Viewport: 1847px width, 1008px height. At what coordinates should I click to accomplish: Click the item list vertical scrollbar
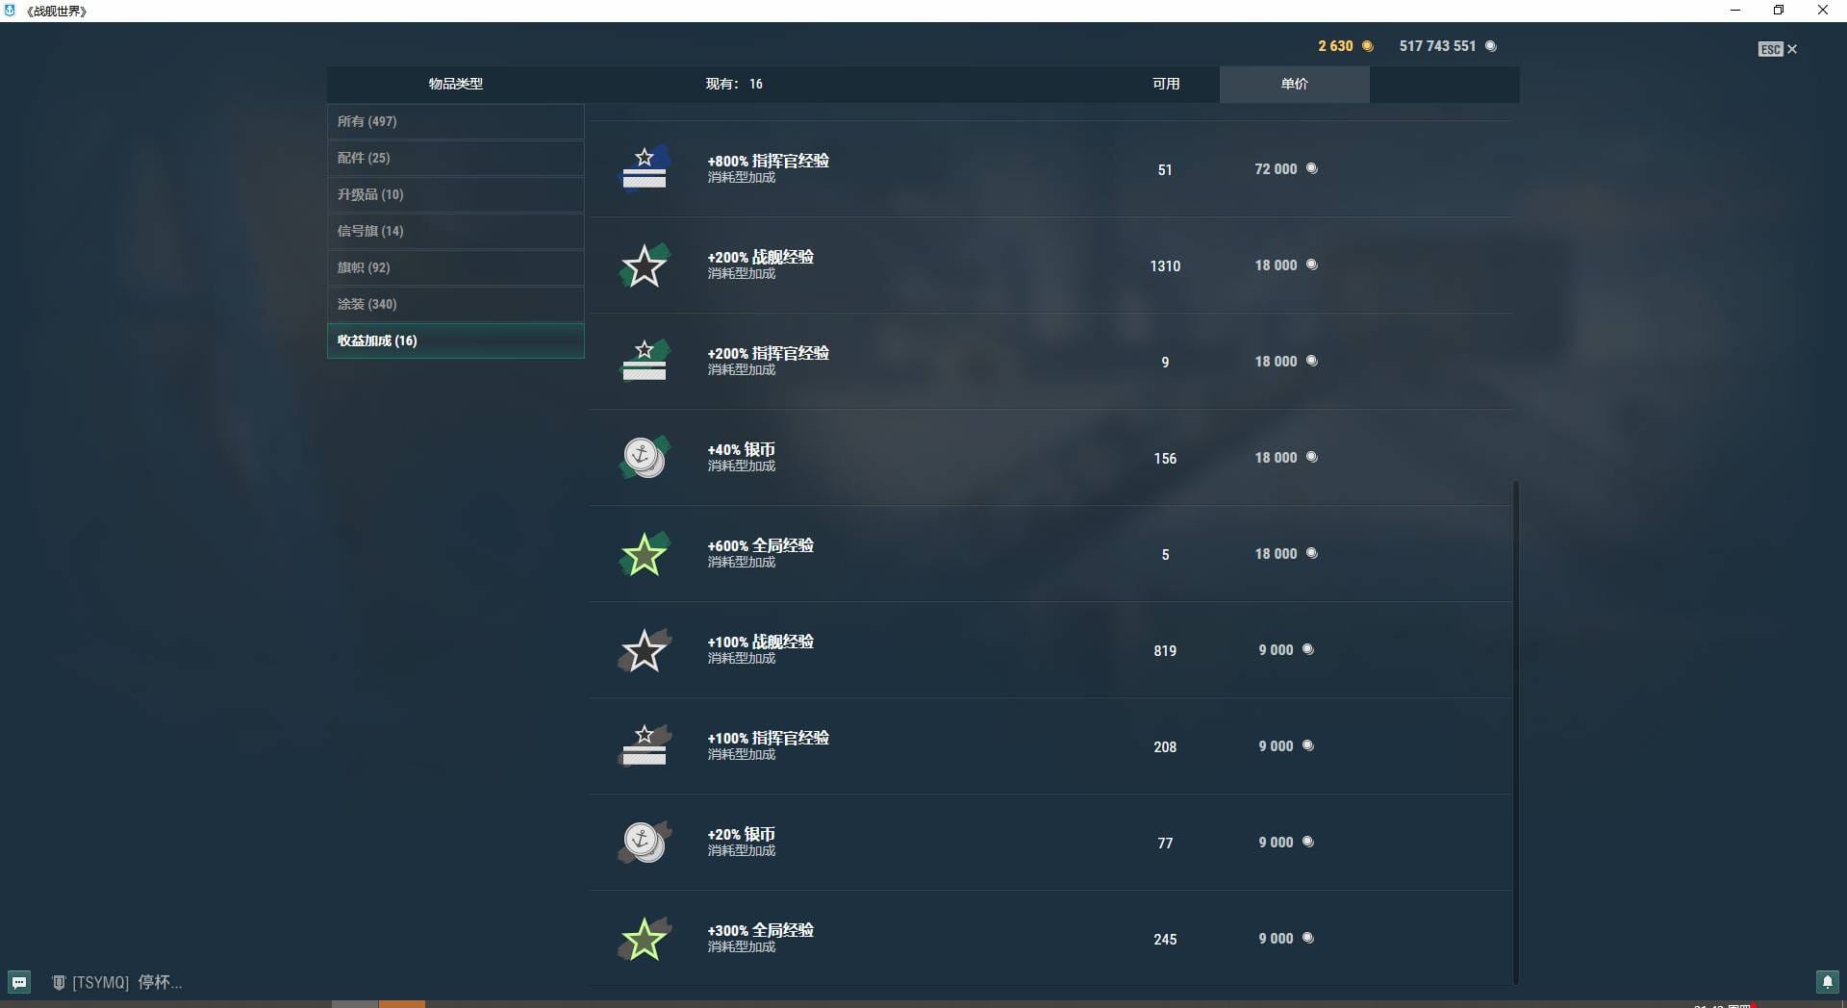1515,731
